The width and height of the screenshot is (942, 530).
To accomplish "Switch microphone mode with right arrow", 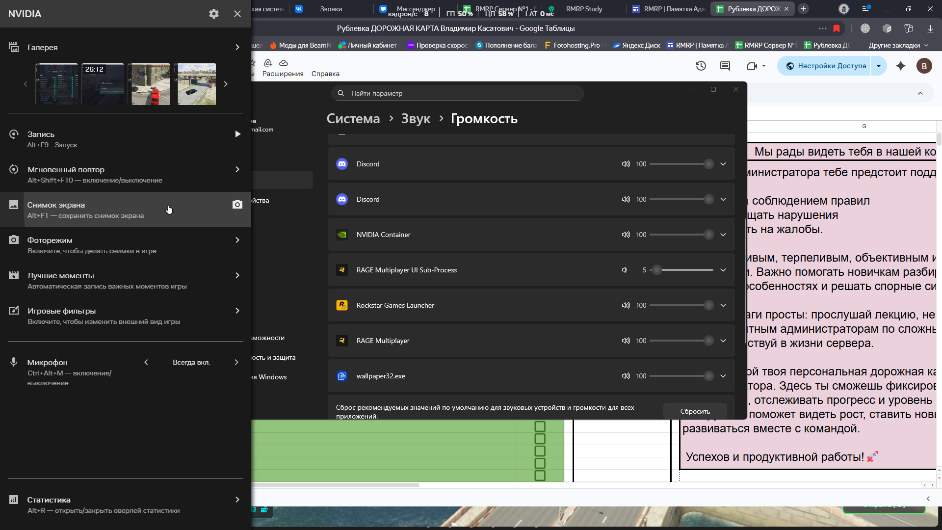I will 236,362.
